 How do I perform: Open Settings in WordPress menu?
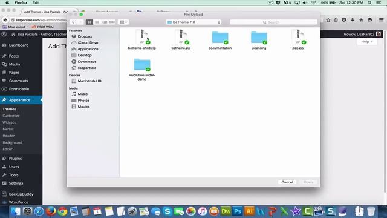16,183
